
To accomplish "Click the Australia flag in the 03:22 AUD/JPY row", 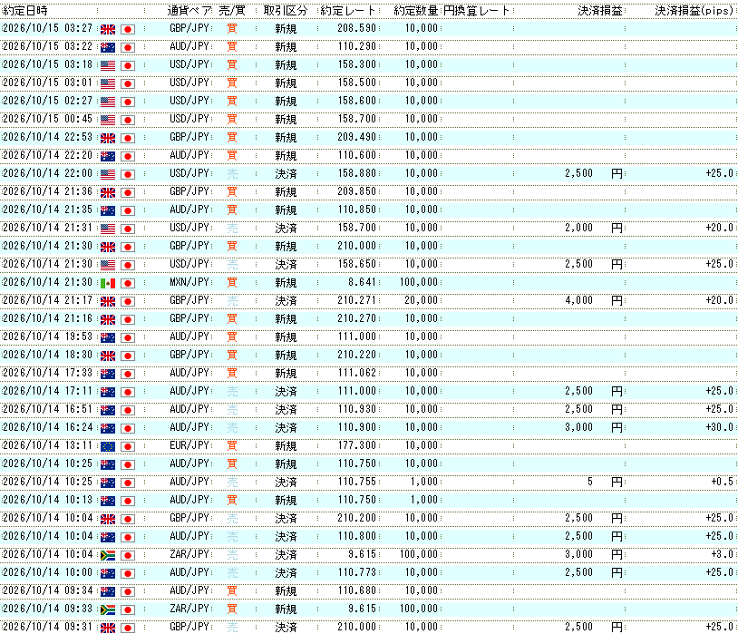I will coord(108,47).
